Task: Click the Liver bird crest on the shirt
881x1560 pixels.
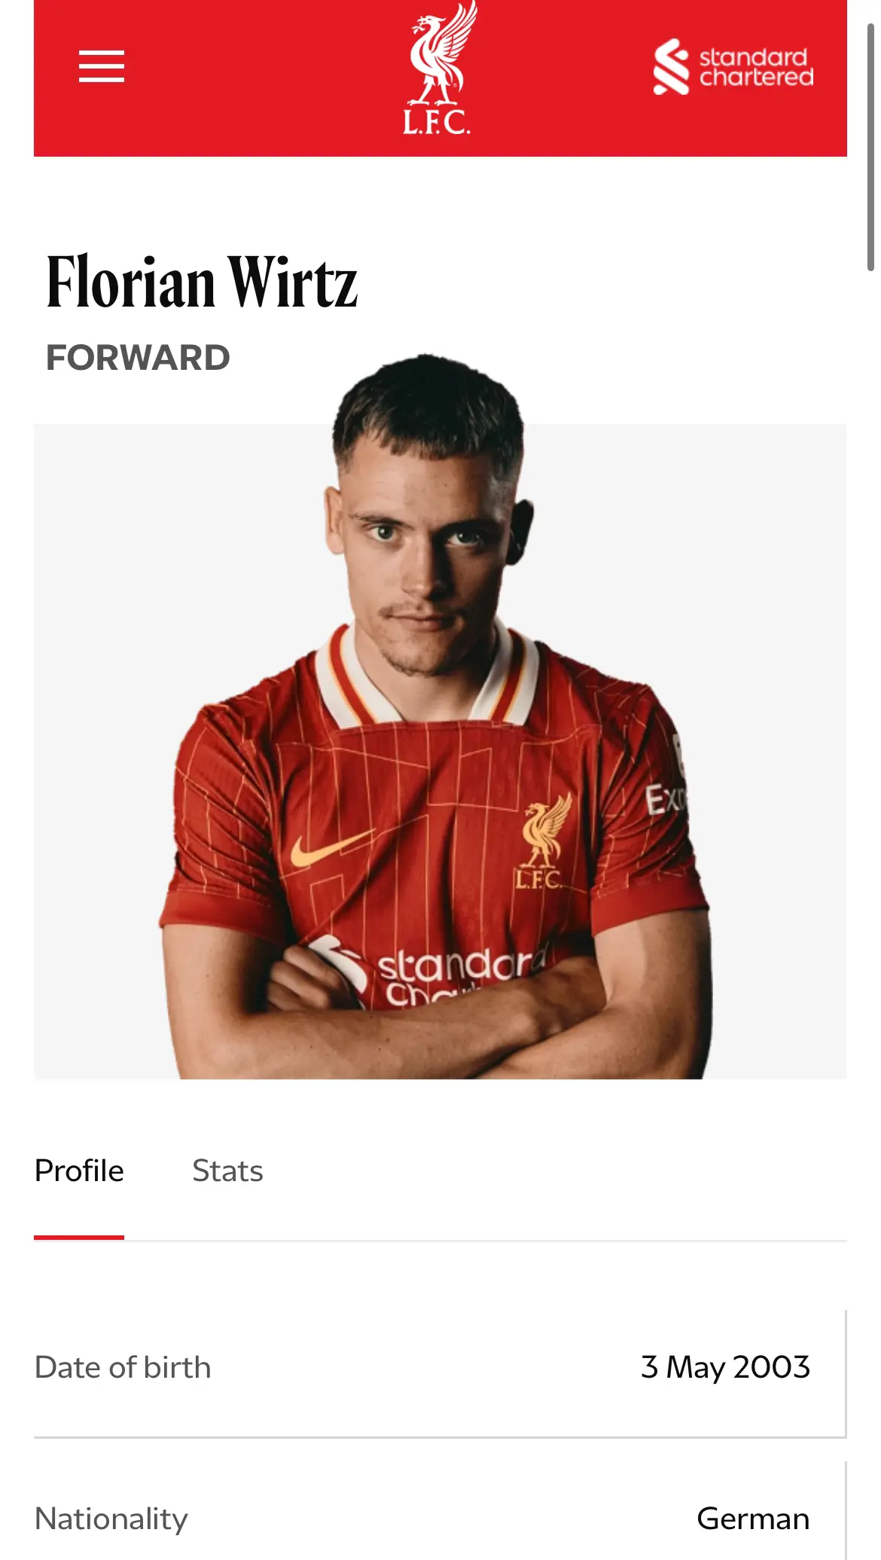Action: (x=544, y=842)
